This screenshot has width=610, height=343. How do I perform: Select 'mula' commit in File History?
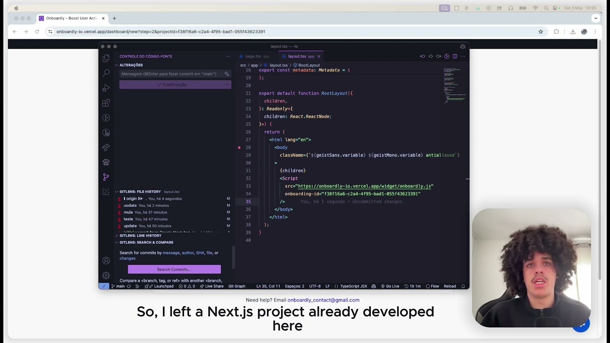174,212
